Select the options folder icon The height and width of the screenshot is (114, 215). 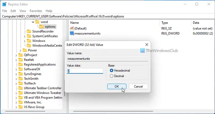point(41,27)
